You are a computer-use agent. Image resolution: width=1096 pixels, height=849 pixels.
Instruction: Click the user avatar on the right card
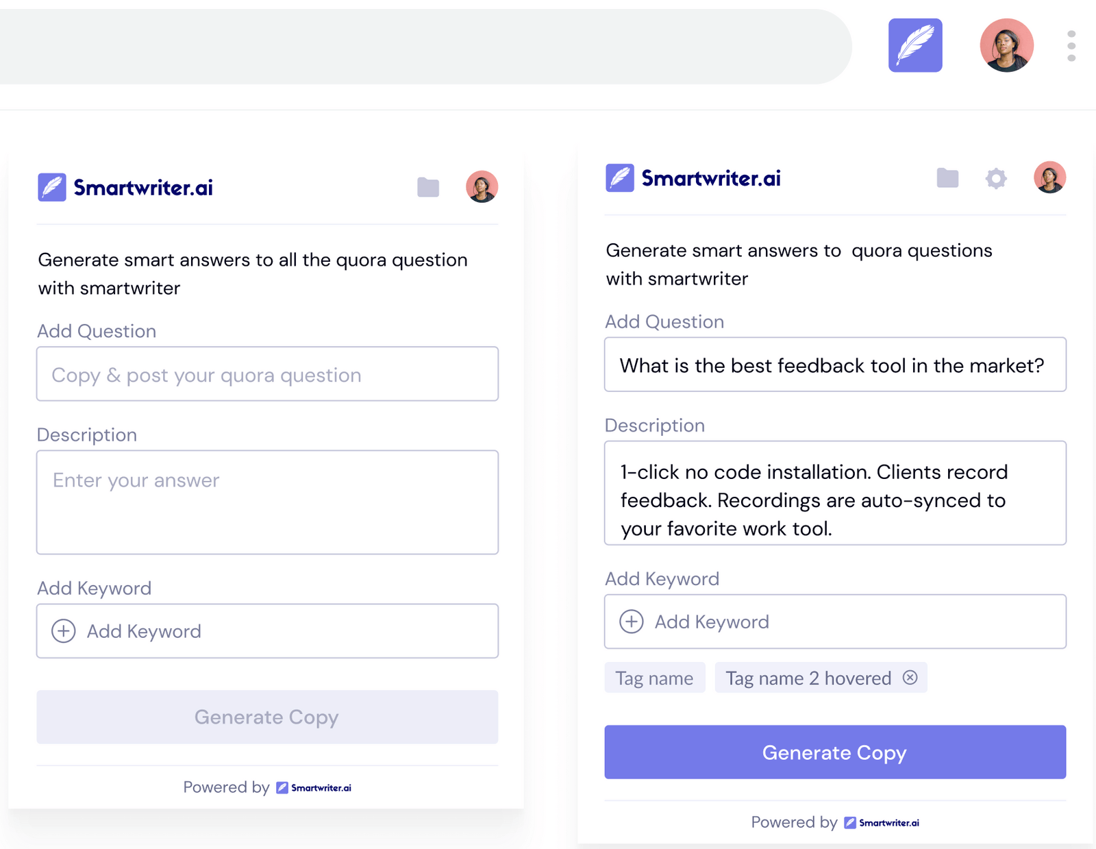[x=1050, y=177]
